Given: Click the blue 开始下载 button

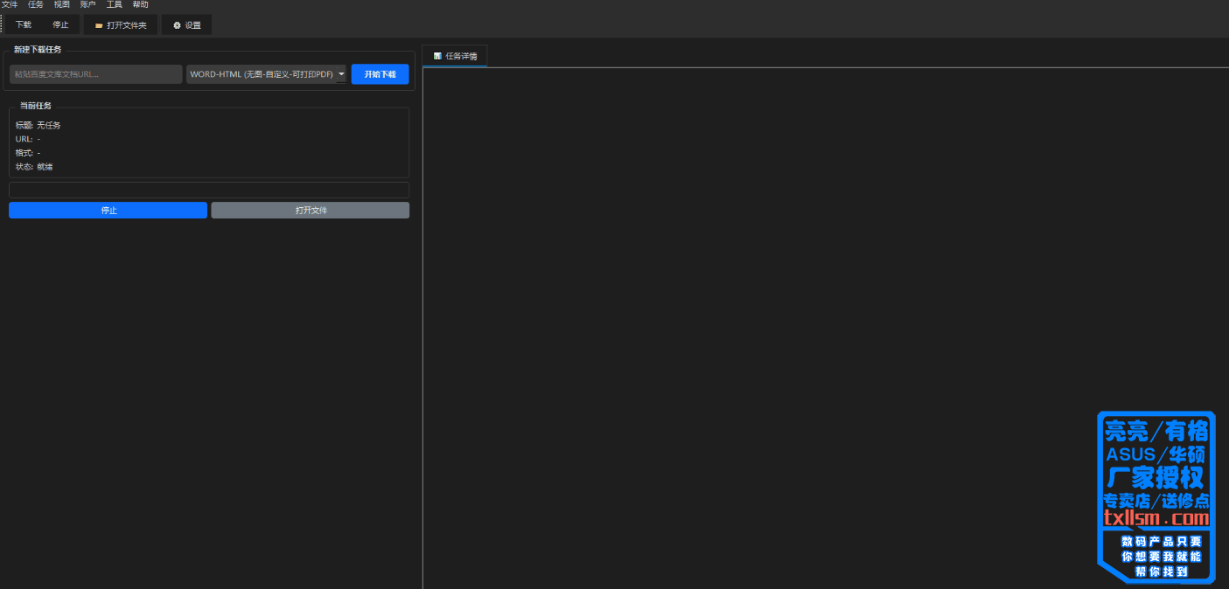Looking at the screenshot, I should coord(380,74).
